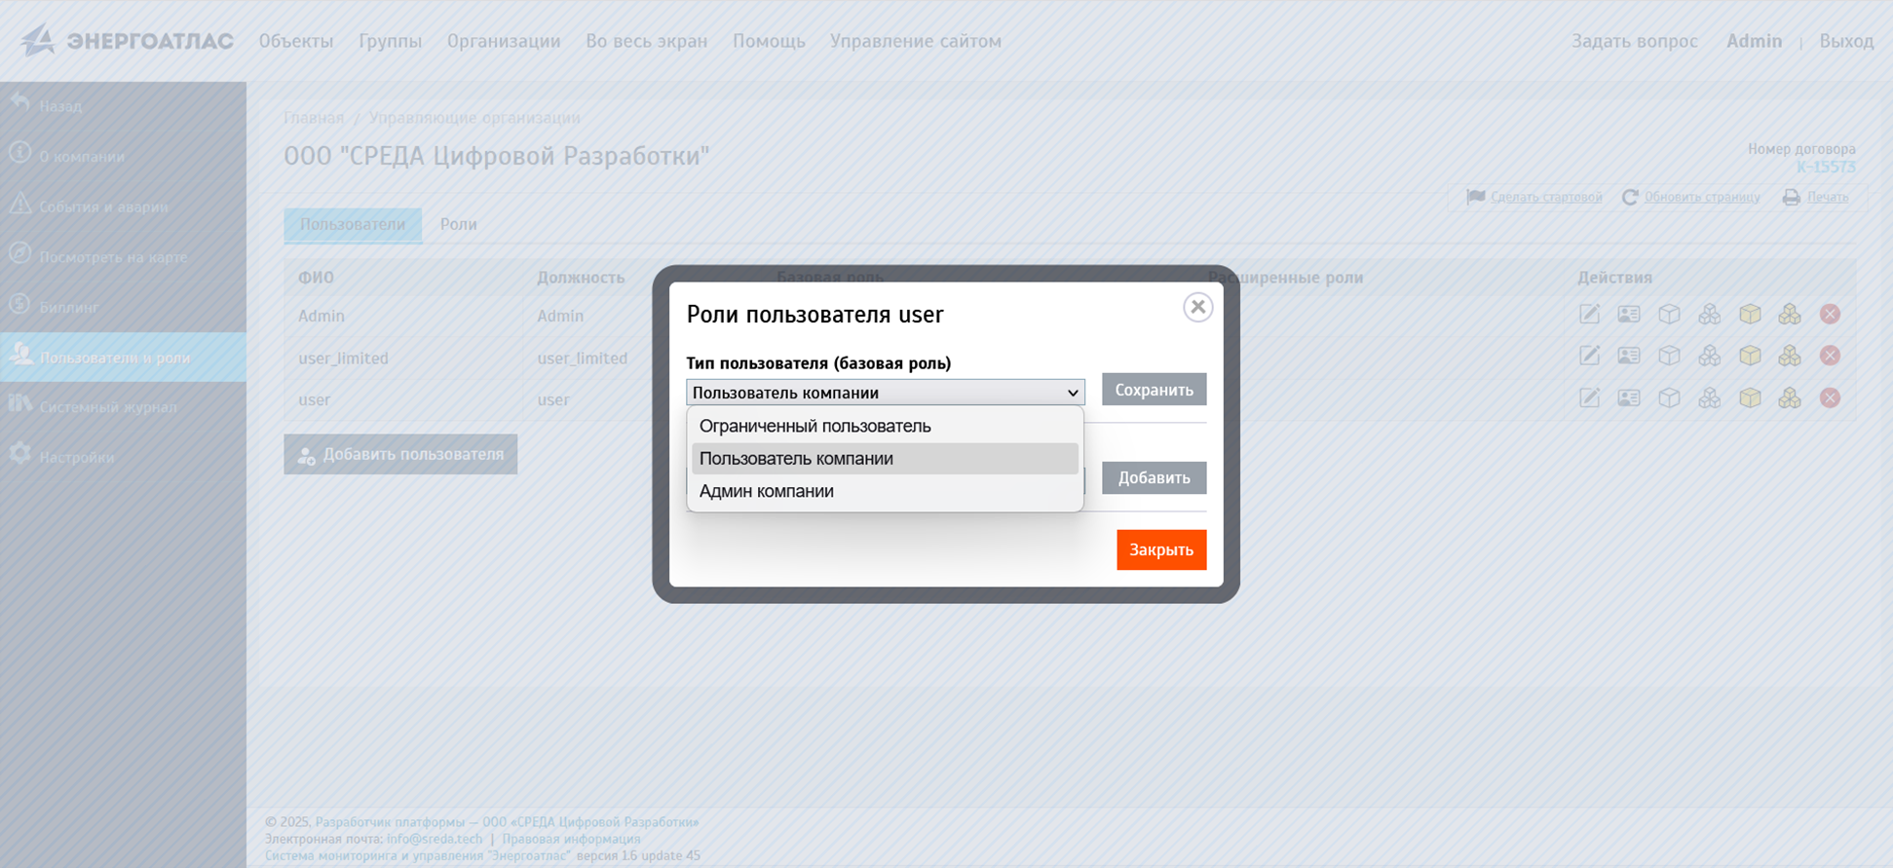1893x868 pixels.
Task: Open the base role dropdown
Action: pyautogui.click(x=885, y=393)
